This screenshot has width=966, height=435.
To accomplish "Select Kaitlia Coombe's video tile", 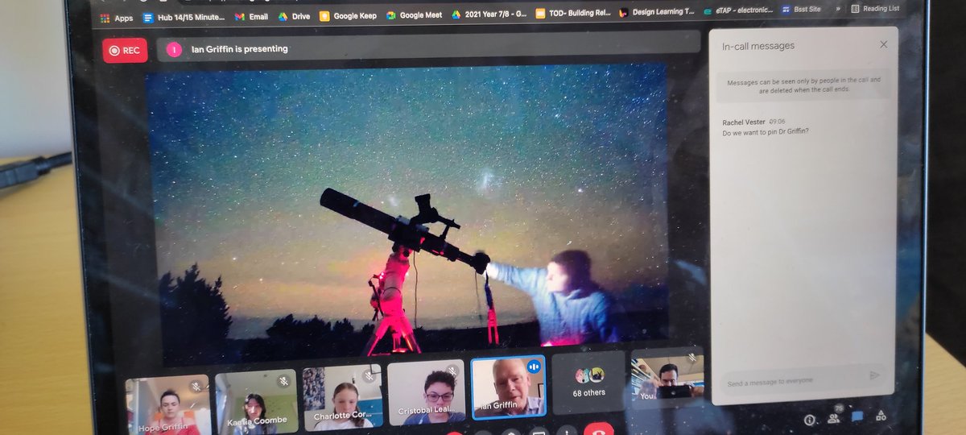I will (x=256, y=400).
